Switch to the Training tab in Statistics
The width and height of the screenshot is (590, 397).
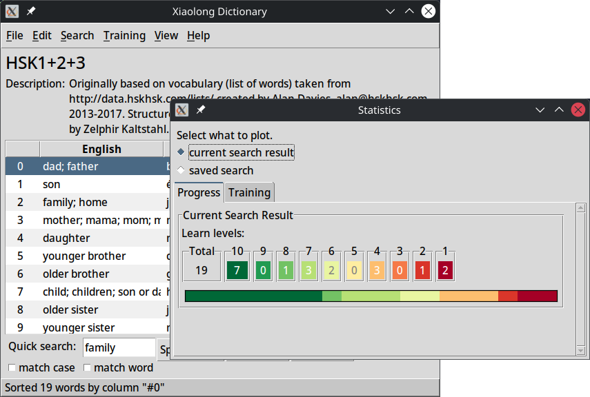[x=249, y=192]
